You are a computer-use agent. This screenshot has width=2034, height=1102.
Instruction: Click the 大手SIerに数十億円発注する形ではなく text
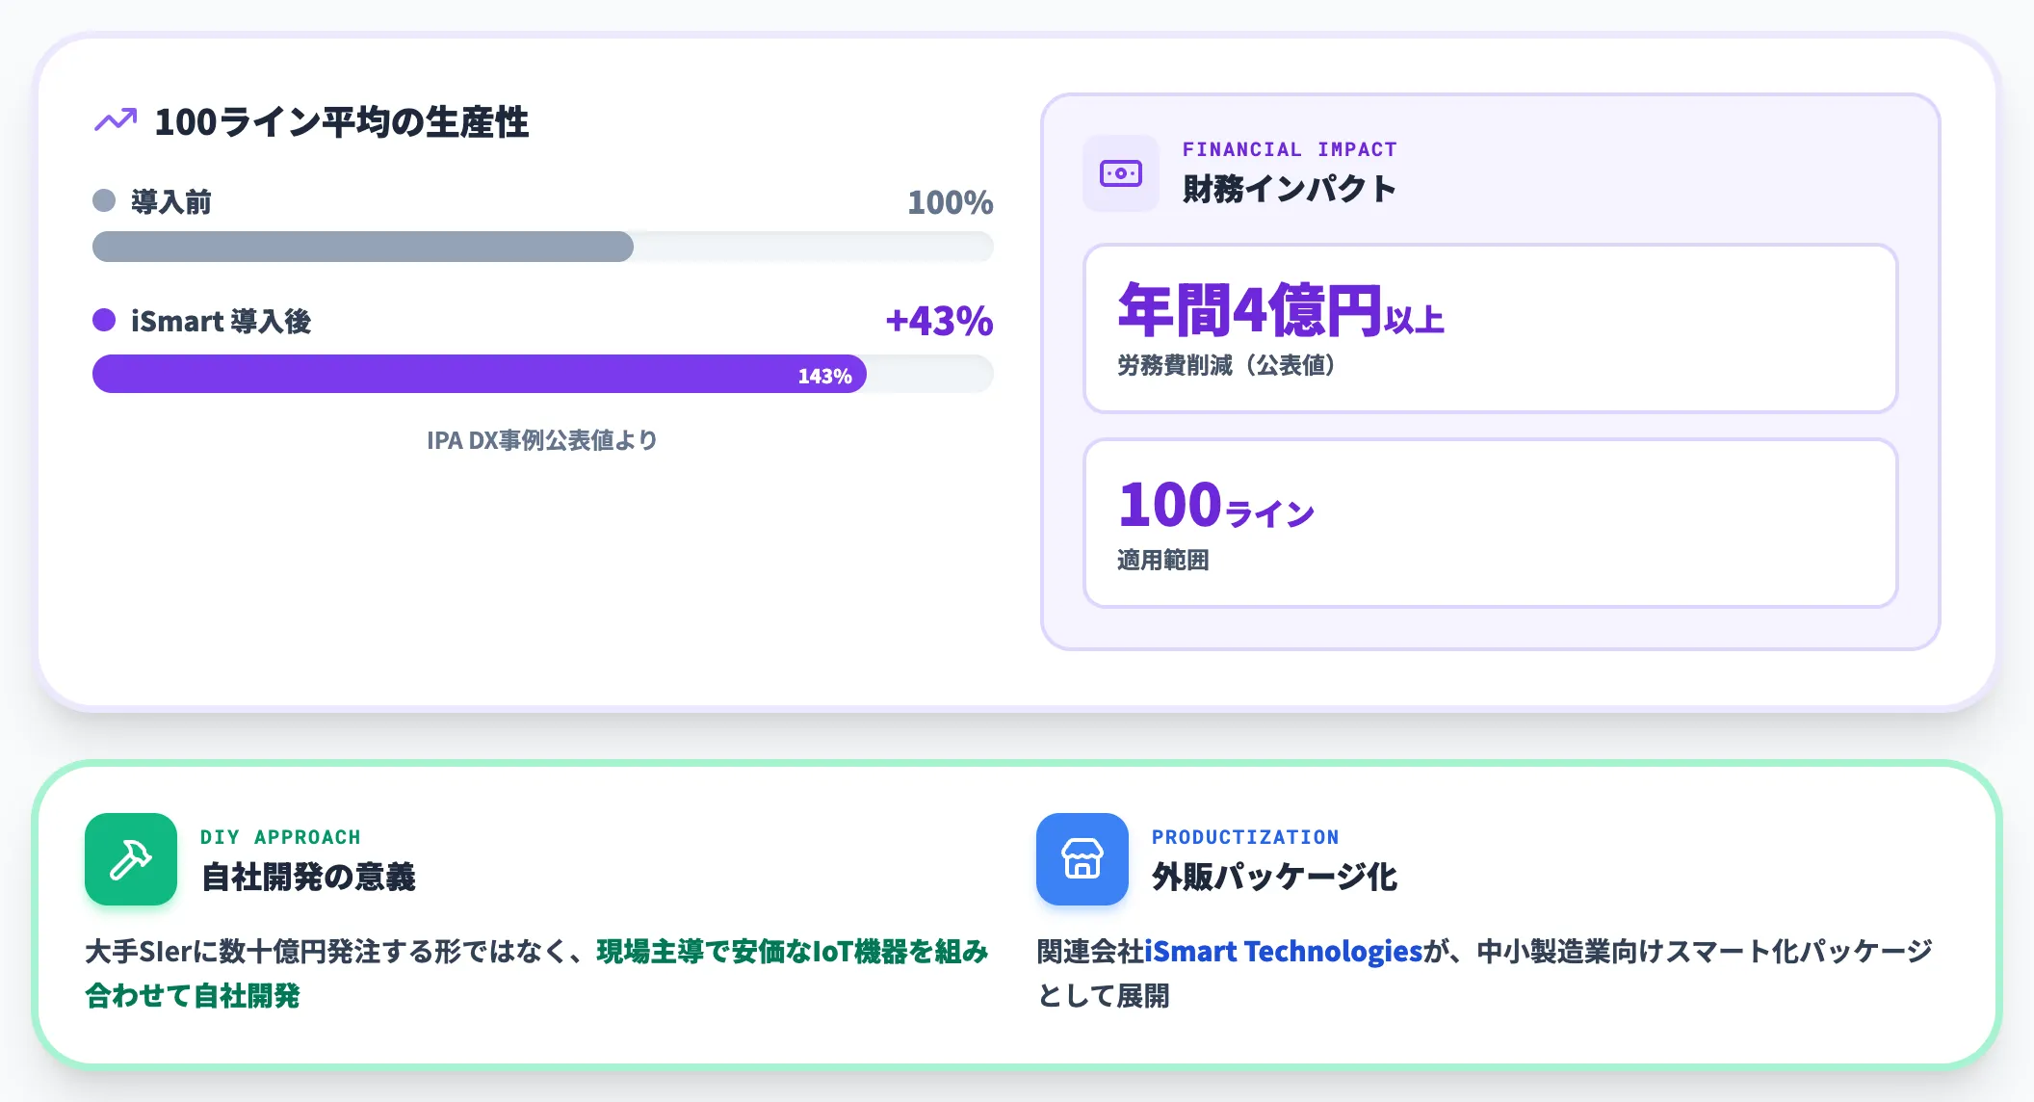(326, 952)
